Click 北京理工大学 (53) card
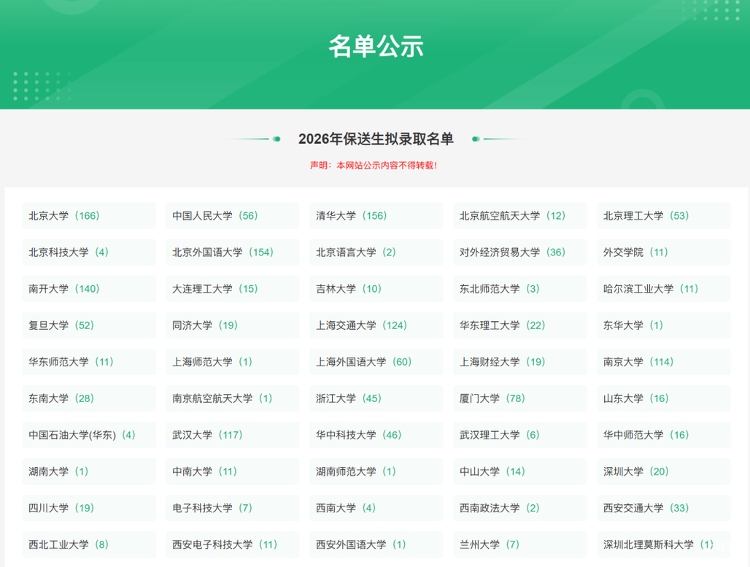This screenshot has width=750, height=567. 664,216
